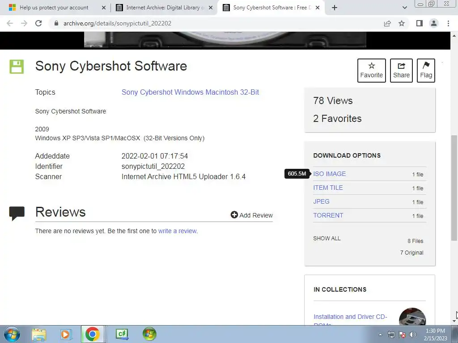Open the share page icon in address bar
This screenshot has width=458, height=343.
[387, 23]
